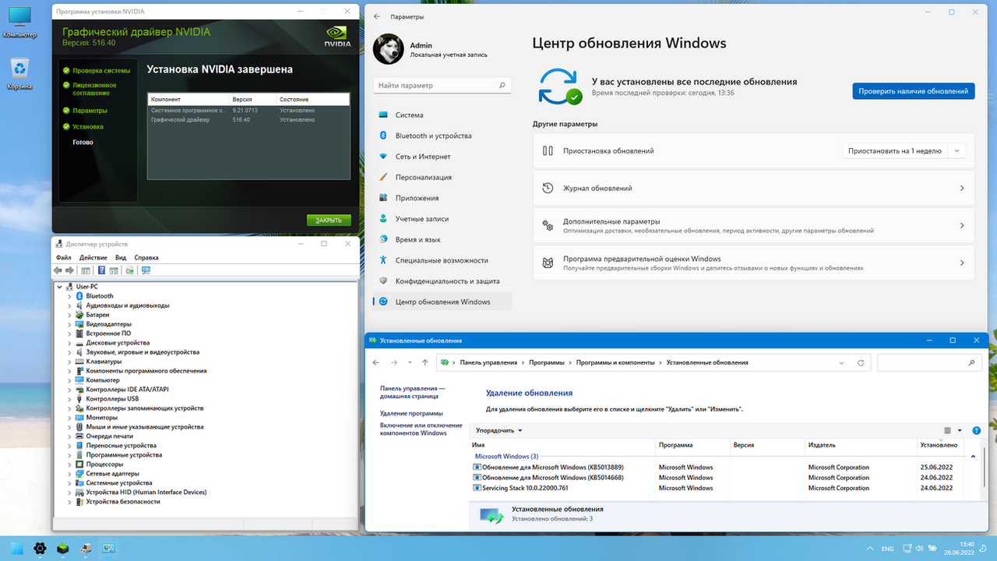This screenshot has width=997, height=561.
Task: Click search magnifier in Найти параметр box
Action: (502, 86)
